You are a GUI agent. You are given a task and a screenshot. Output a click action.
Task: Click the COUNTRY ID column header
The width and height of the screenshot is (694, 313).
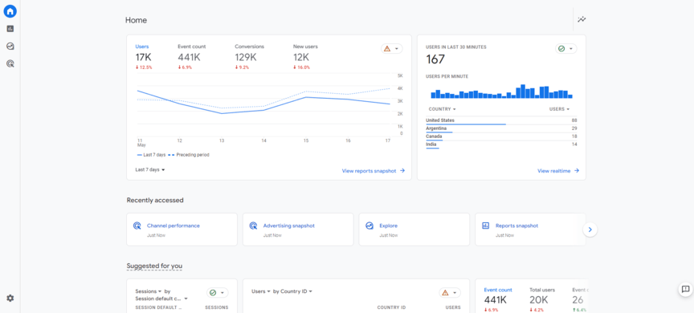tap(391, 307)
